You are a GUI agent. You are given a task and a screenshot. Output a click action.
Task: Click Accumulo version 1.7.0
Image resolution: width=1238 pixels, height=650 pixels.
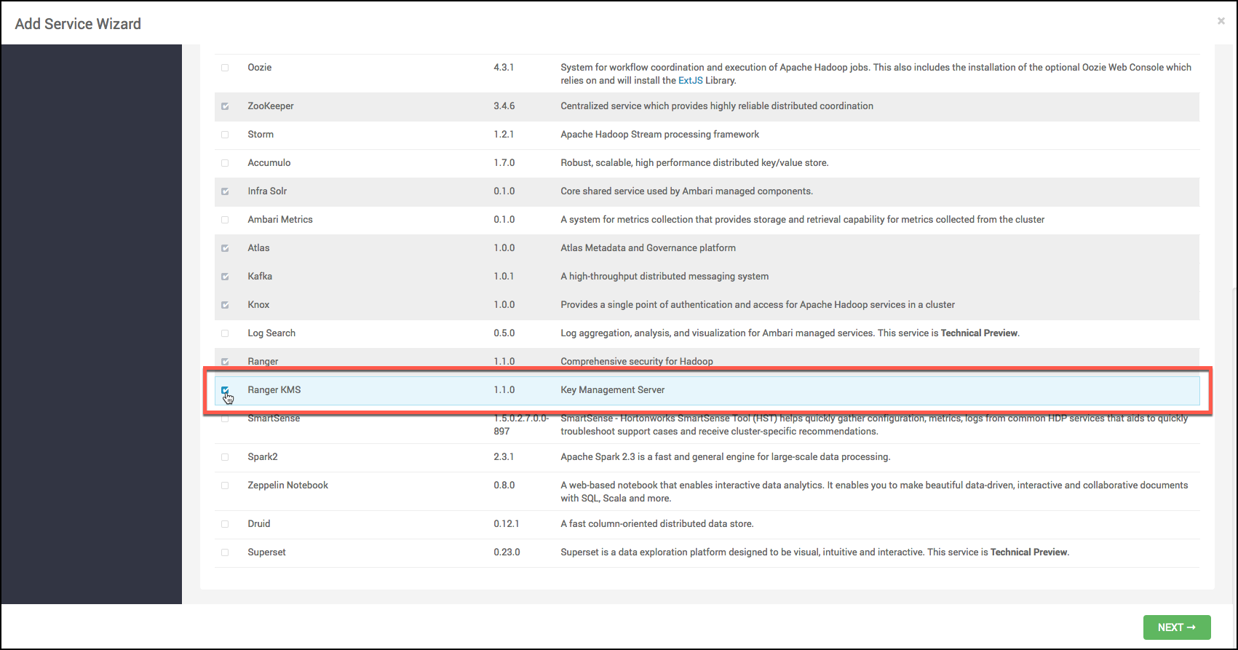504,162
